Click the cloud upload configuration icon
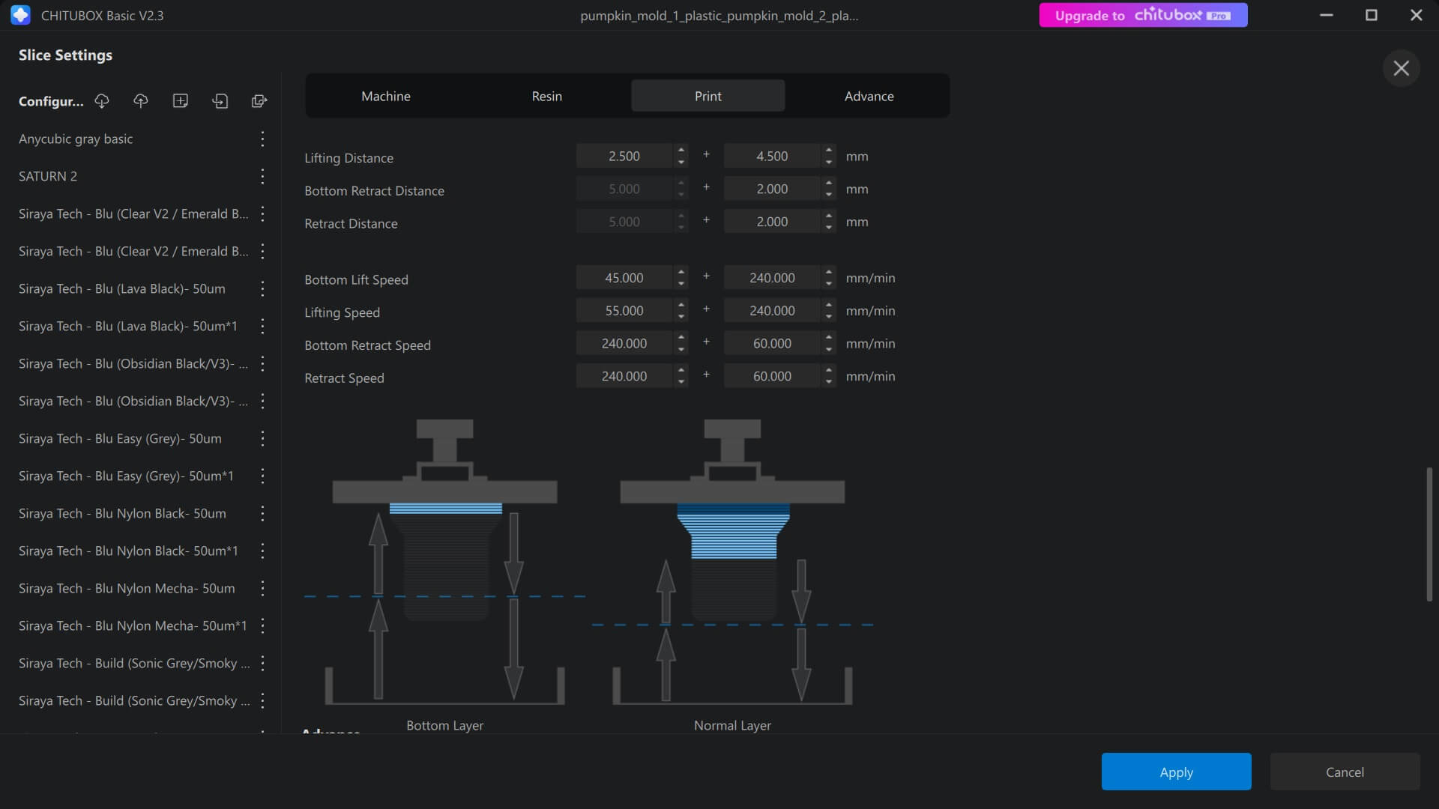This screenshot has height=809, width=1439. (x=141, y=101)
